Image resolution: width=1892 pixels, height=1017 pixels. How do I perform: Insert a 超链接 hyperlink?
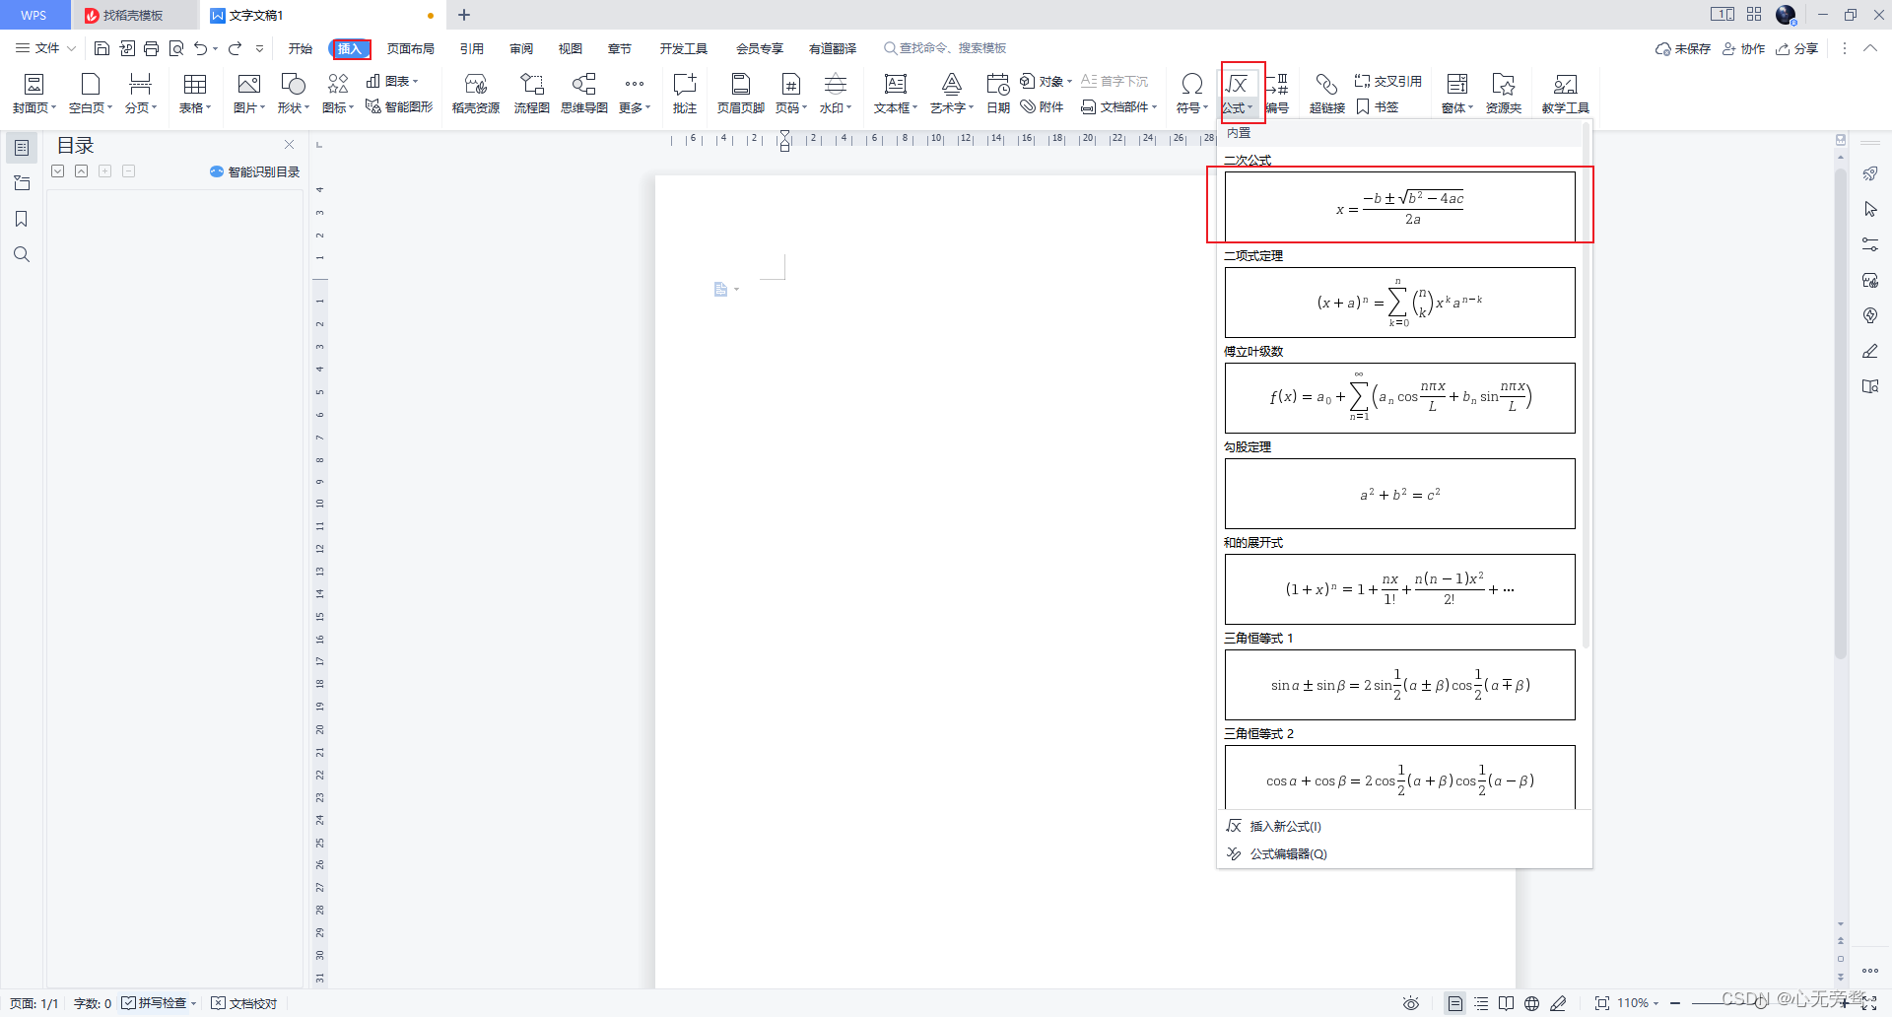click(1327, 94)
